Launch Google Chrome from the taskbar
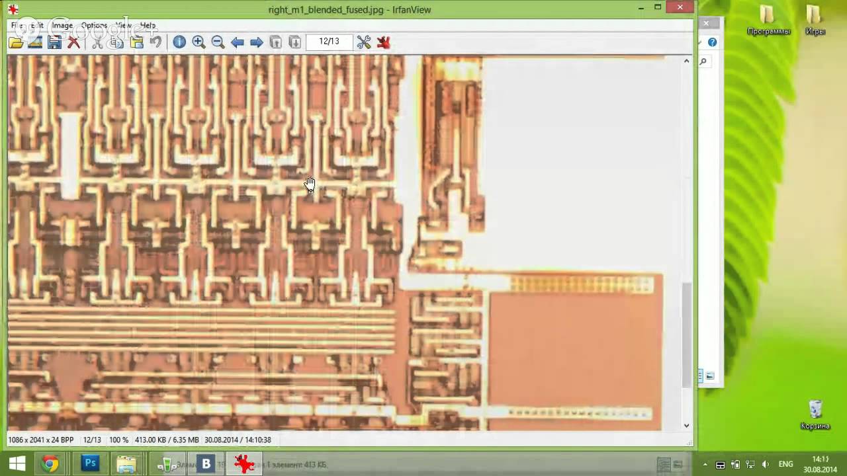Image resolution: width=847 pixels, height=476 pixels. 50,464
